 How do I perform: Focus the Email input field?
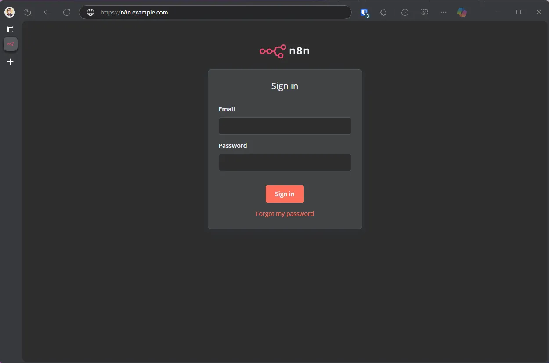[x=285, y=126]
